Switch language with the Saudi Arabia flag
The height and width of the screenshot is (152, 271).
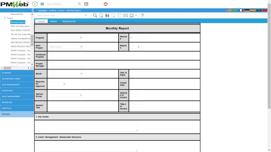click(x=259, y=10)
